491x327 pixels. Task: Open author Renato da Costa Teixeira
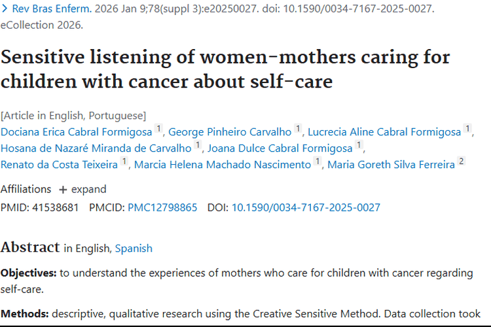point(59,164)
